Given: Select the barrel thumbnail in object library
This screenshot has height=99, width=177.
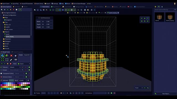Looking at the screenshot, I should [159, 17].
